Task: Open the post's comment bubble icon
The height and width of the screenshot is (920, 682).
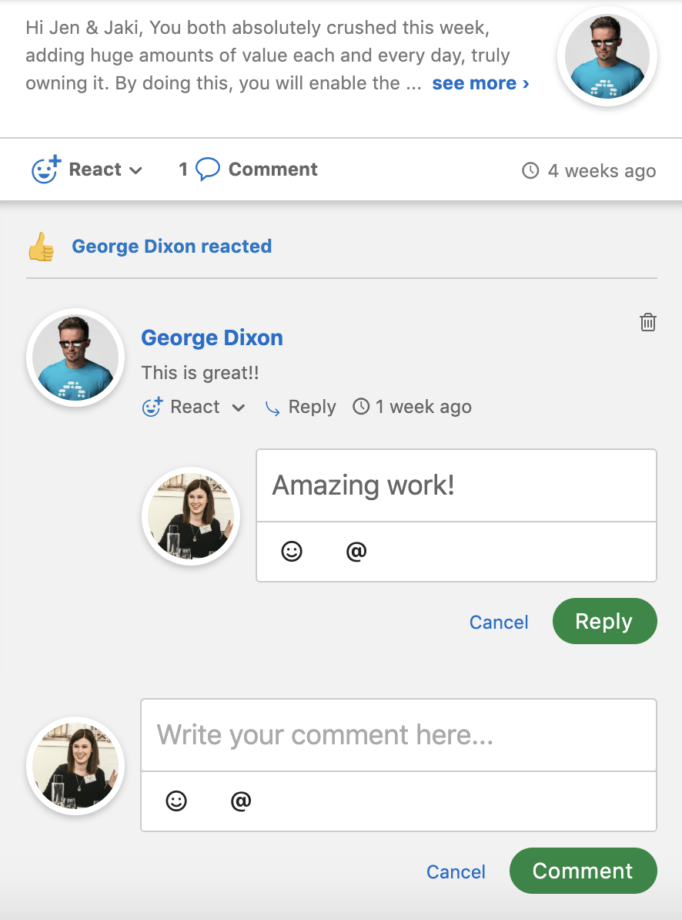Action: click(207, 169)
